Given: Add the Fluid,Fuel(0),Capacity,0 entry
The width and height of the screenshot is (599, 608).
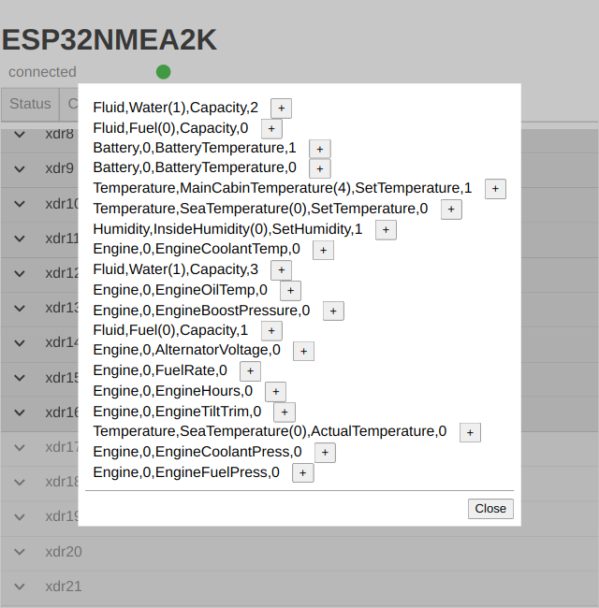Looking at the screenshot, I should [x=271, y=129].
